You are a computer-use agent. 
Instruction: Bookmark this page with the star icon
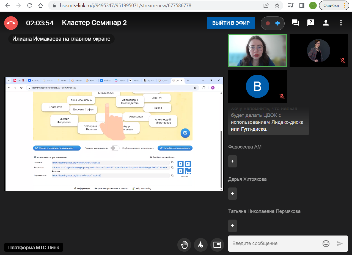click(x=277, y=5)
